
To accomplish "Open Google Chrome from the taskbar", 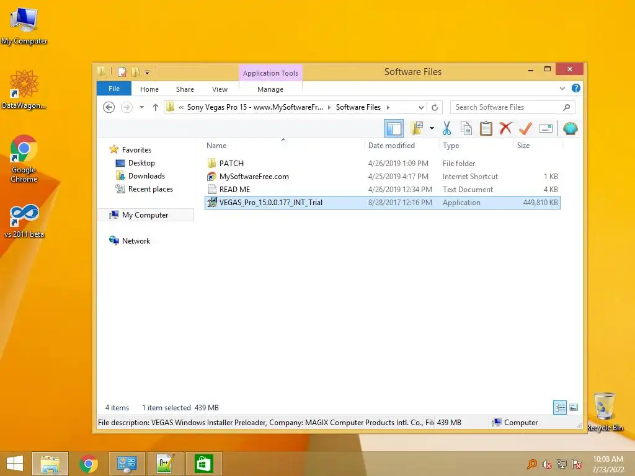I will [88, 464].
